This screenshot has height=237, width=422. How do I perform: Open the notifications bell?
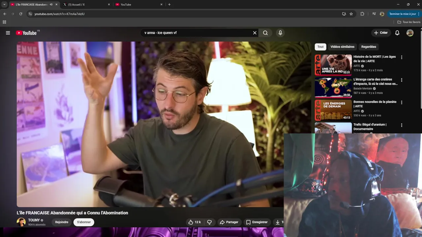coord(397,33)
